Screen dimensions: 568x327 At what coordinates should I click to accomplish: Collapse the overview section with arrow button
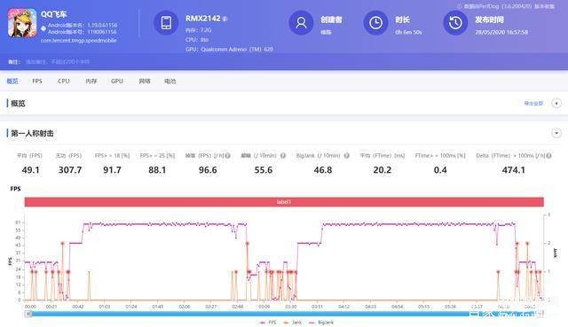[556, 104]
